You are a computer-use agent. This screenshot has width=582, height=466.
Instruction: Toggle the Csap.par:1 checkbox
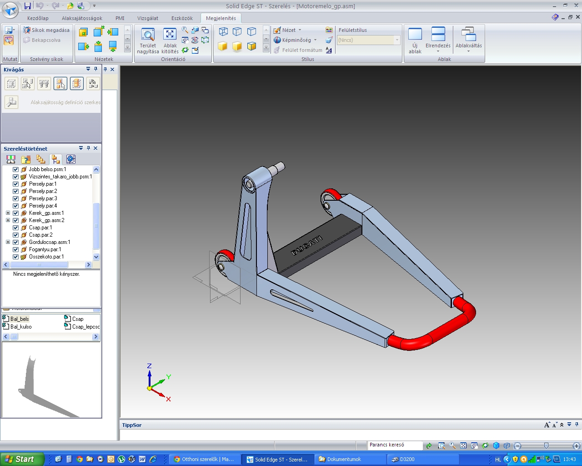pyautogui.click(x=16, y=228)
